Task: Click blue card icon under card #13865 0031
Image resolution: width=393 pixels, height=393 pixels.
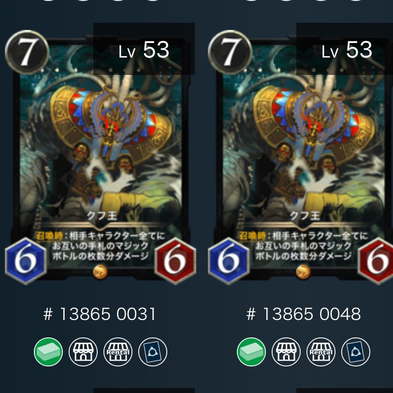Action: (153, 352)
